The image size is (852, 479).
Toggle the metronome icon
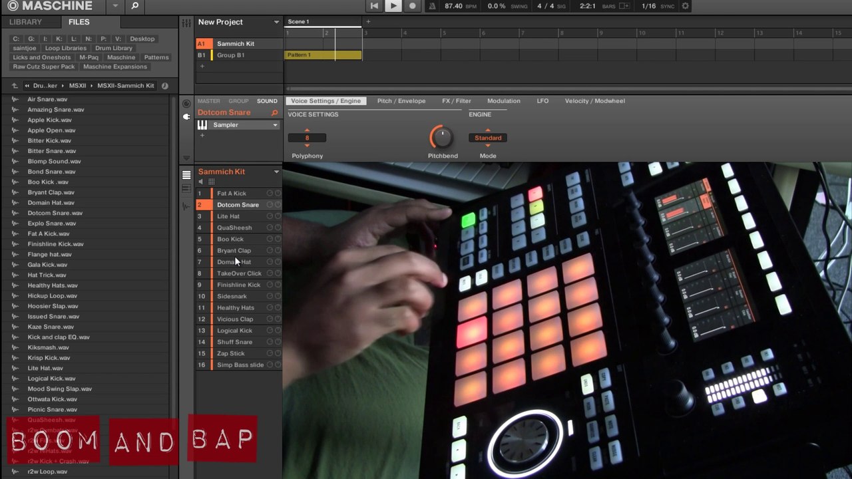pos(432,6)
